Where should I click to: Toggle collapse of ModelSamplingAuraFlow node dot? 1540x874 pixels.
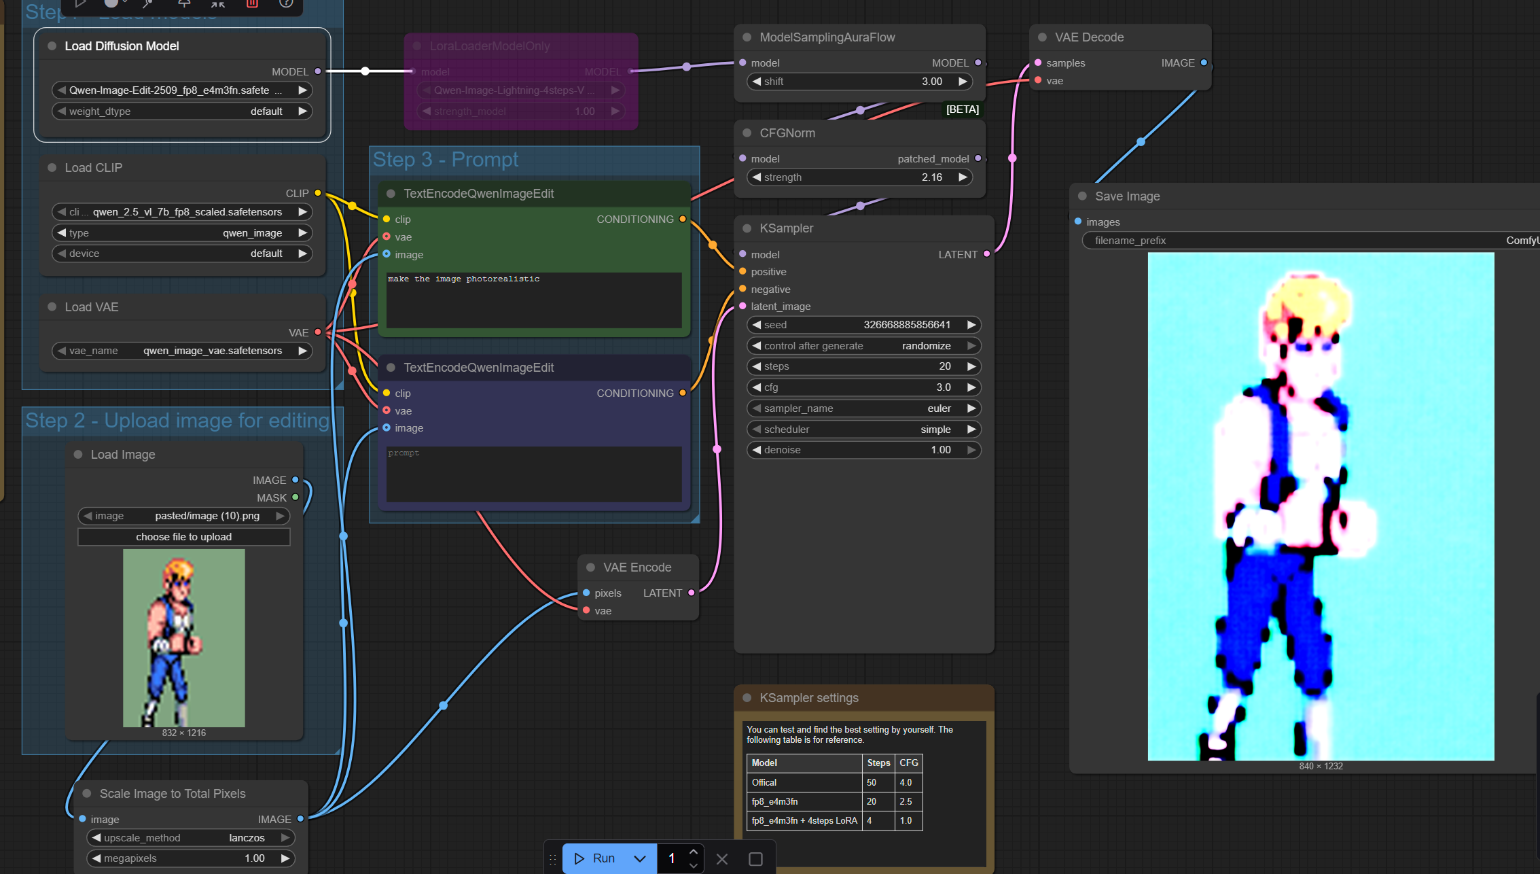click(747, 37)
